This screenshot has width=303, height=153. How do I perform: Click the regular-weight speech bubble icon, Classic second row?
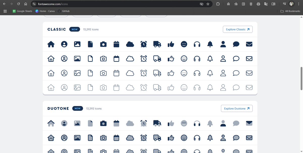[x=236, y=59]
